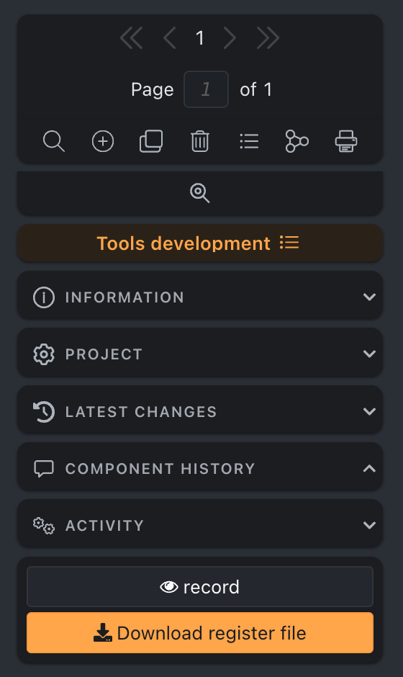Viewport: 403px width, 677px height.
Task: Open the hierarchy graph icon
Action: (x=297, y=141)
